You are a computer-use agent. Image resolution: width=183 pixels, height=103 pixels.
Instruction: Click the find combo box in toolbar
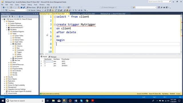(x=146, y=7)
